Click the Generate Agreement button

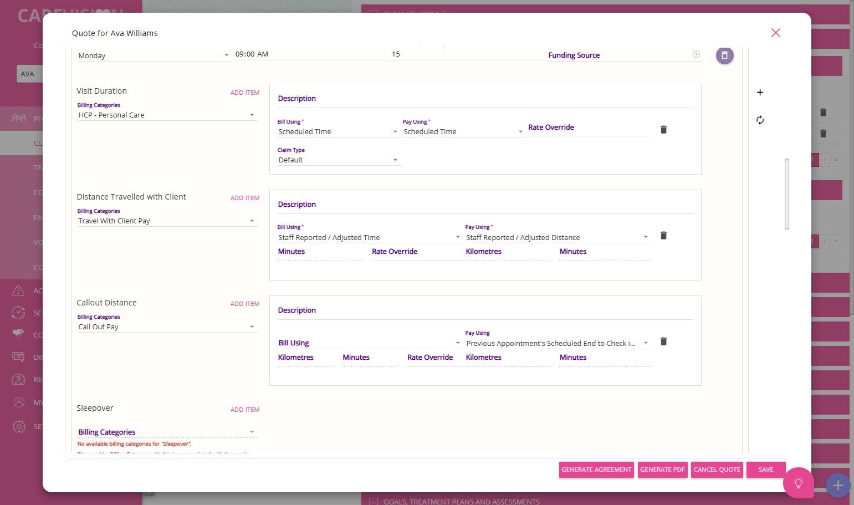click(596, 470)
